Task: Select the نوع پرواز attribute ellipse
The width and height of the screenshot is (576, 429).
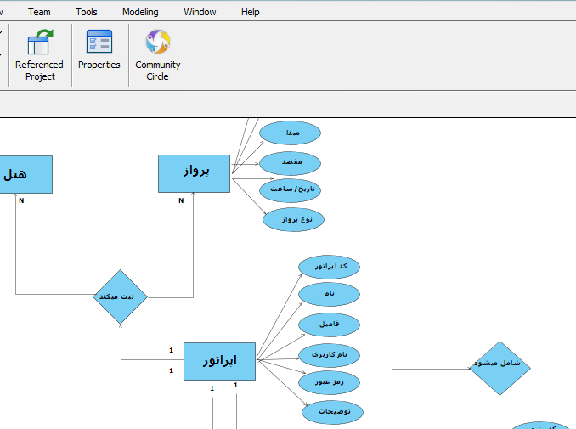Action: coord(293,220)
